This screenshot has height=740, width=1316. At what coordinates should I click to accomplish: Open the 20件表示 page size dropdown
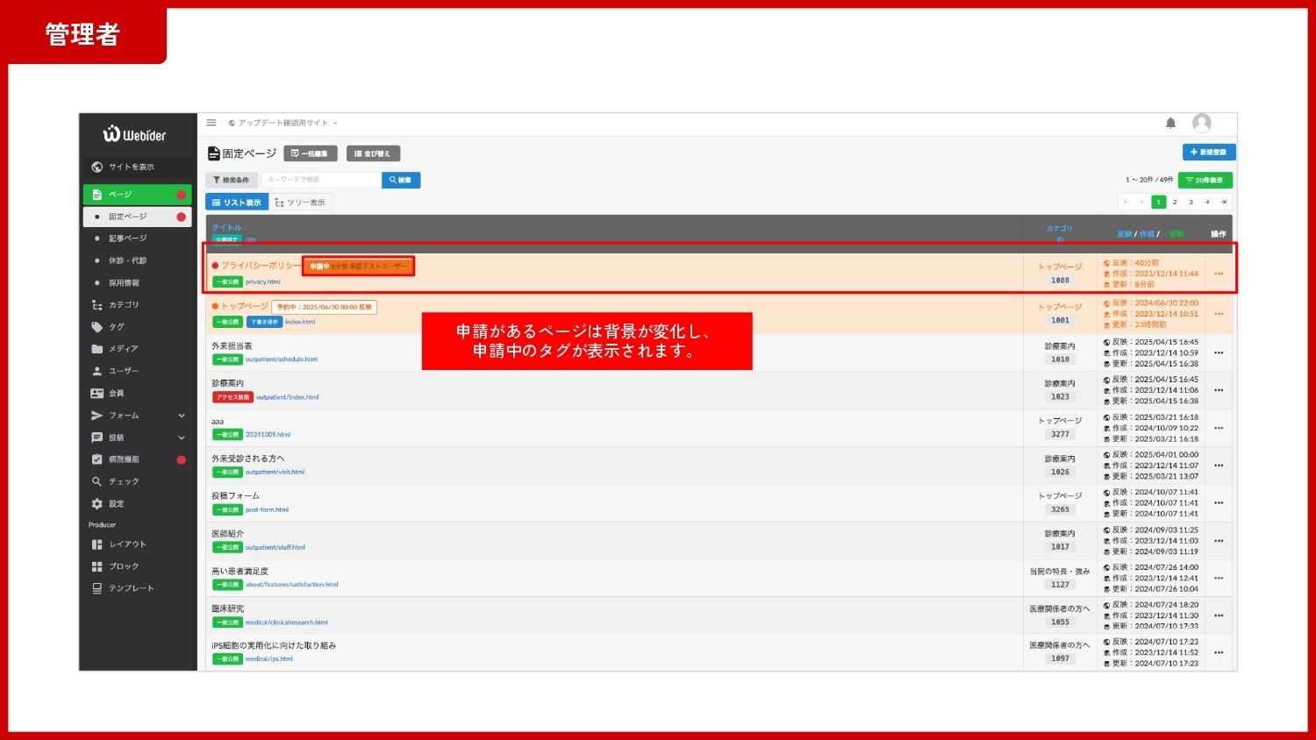[x=1205, y=180]
